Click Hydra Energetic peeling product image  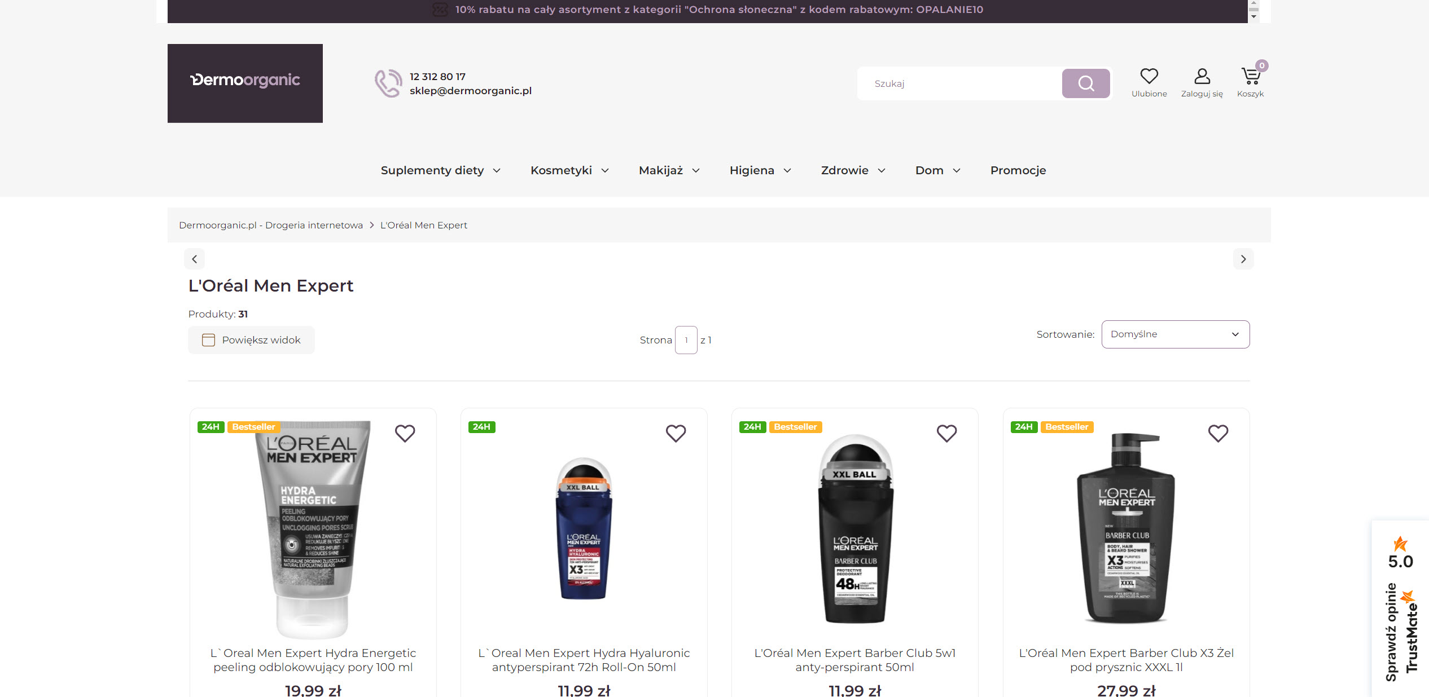(313, 529)
